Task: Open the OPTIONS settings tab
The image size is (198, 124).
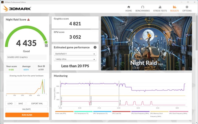Action: click(187, 9)
